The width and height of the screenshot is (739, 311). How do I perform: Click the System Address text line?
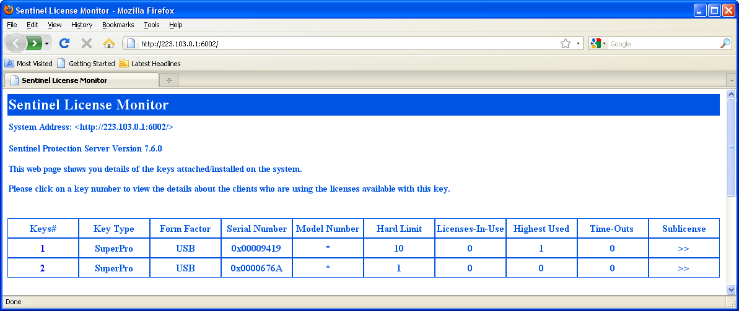(x=91, y=127)
